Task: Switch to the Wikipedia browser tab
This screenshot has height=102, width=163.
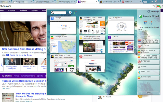Action: [22, 2]
